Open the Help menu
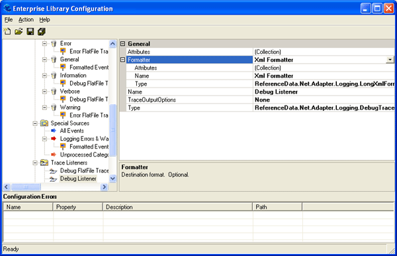 [44, 20]
